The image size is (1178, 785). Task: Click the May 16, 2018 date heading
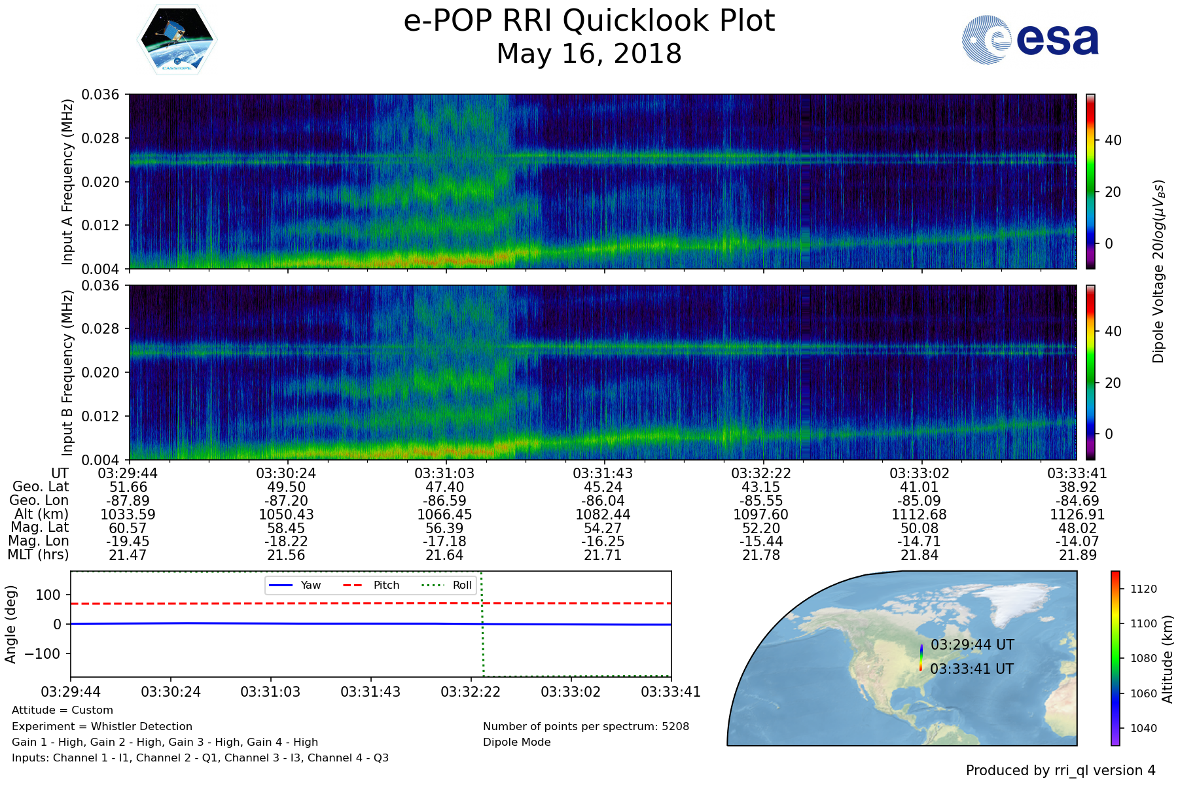589,54
